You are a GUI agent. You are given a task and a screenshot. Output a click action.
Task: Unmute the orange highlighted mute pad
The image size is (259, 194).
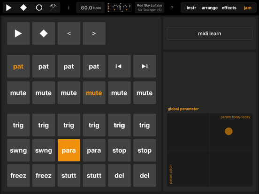(x=94, y=93)
